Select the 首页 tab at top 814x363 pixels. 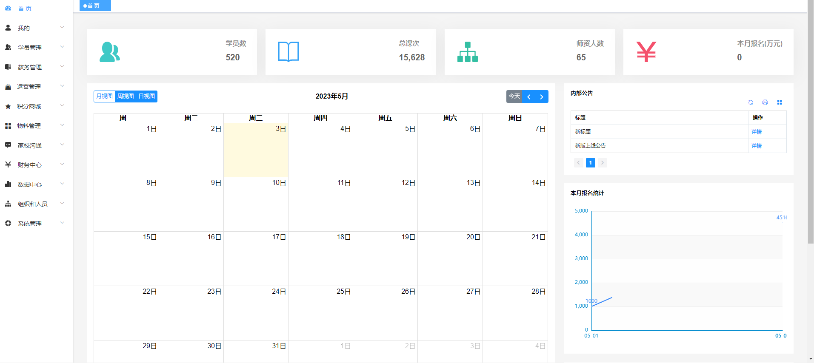coord(95,6)
